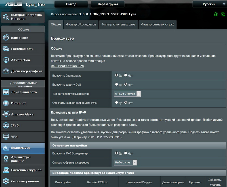Select 'Да' for Включить брандмауэр

click(x=117, y=75)
